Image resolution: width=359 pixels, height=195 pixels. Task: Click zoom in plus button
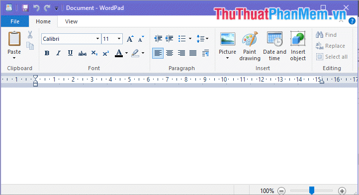(x=342, y=191)
